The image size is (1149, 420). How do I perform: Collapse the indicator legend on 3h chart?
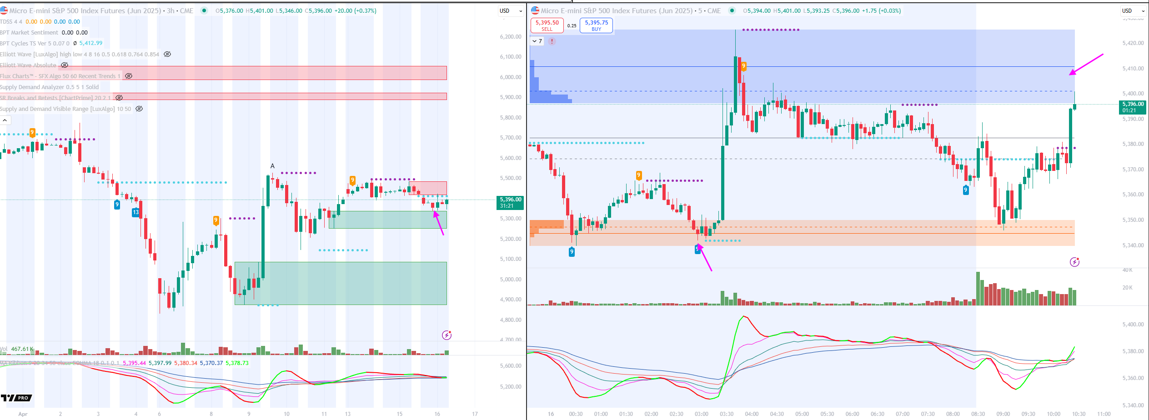pyautogui.click(x=5, y=120)
